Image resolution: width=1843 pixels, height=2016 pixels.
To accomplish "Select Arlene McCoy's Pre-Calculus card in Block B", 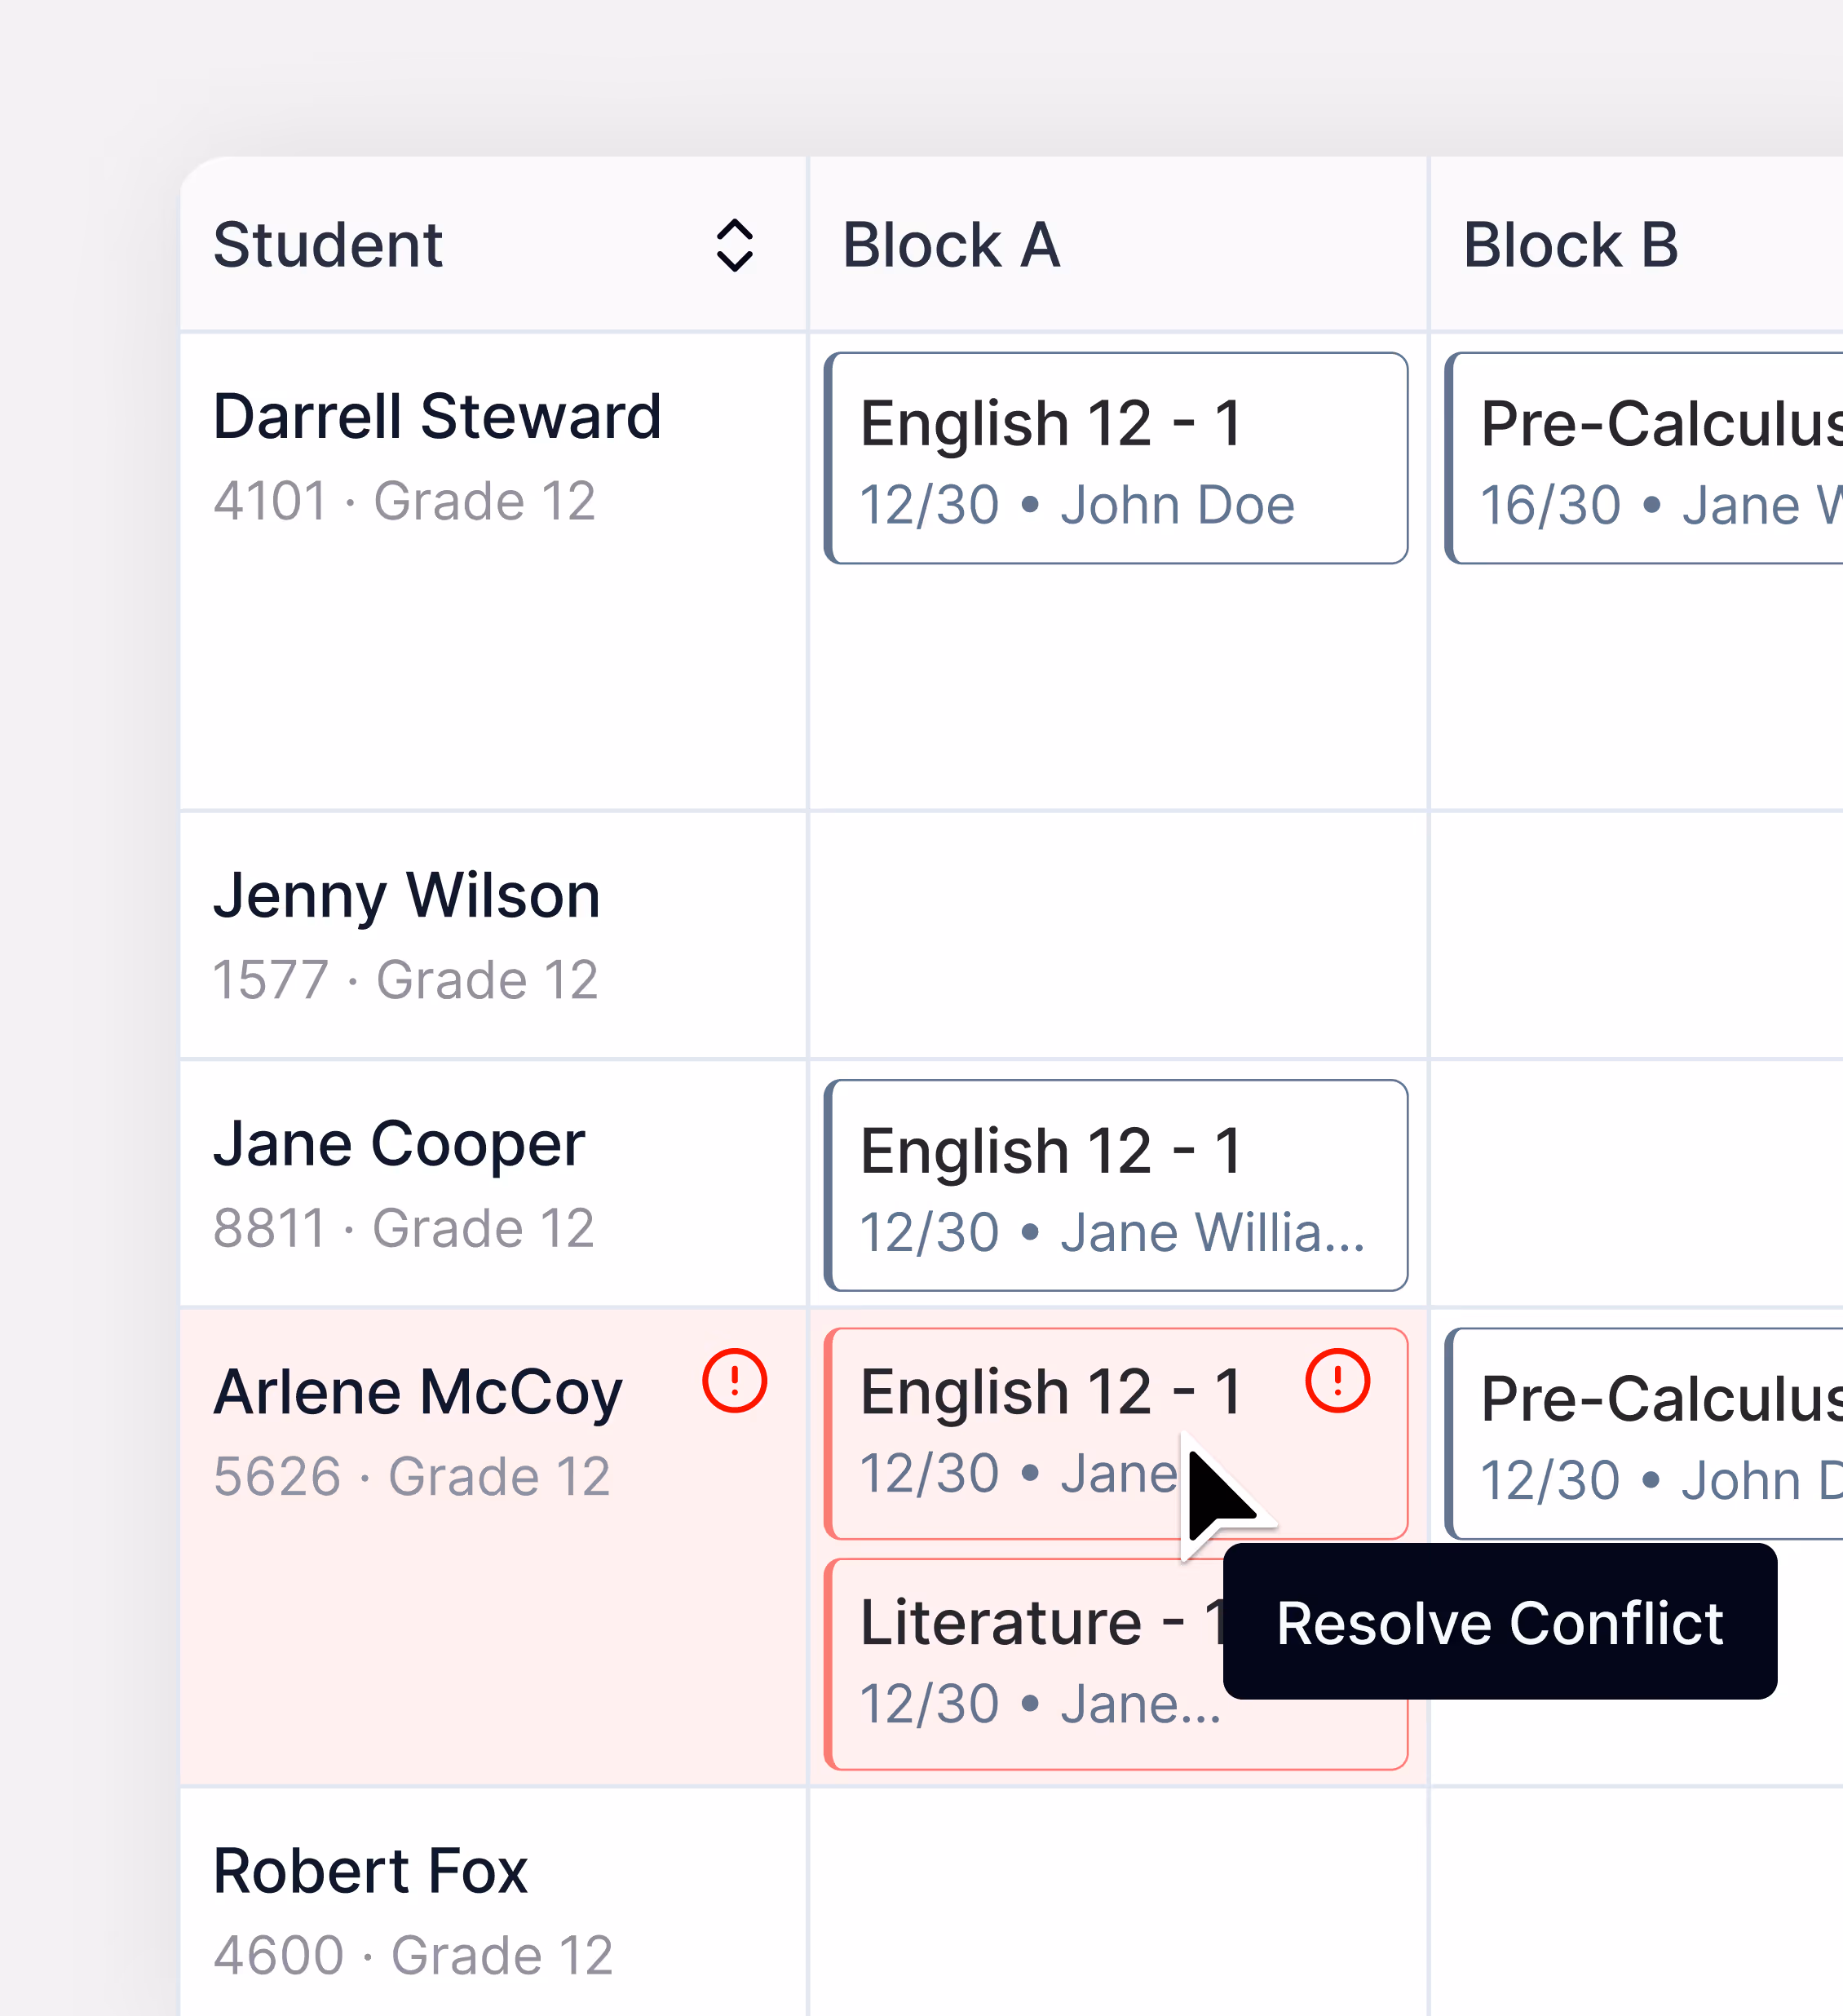I will 1640,1430.
